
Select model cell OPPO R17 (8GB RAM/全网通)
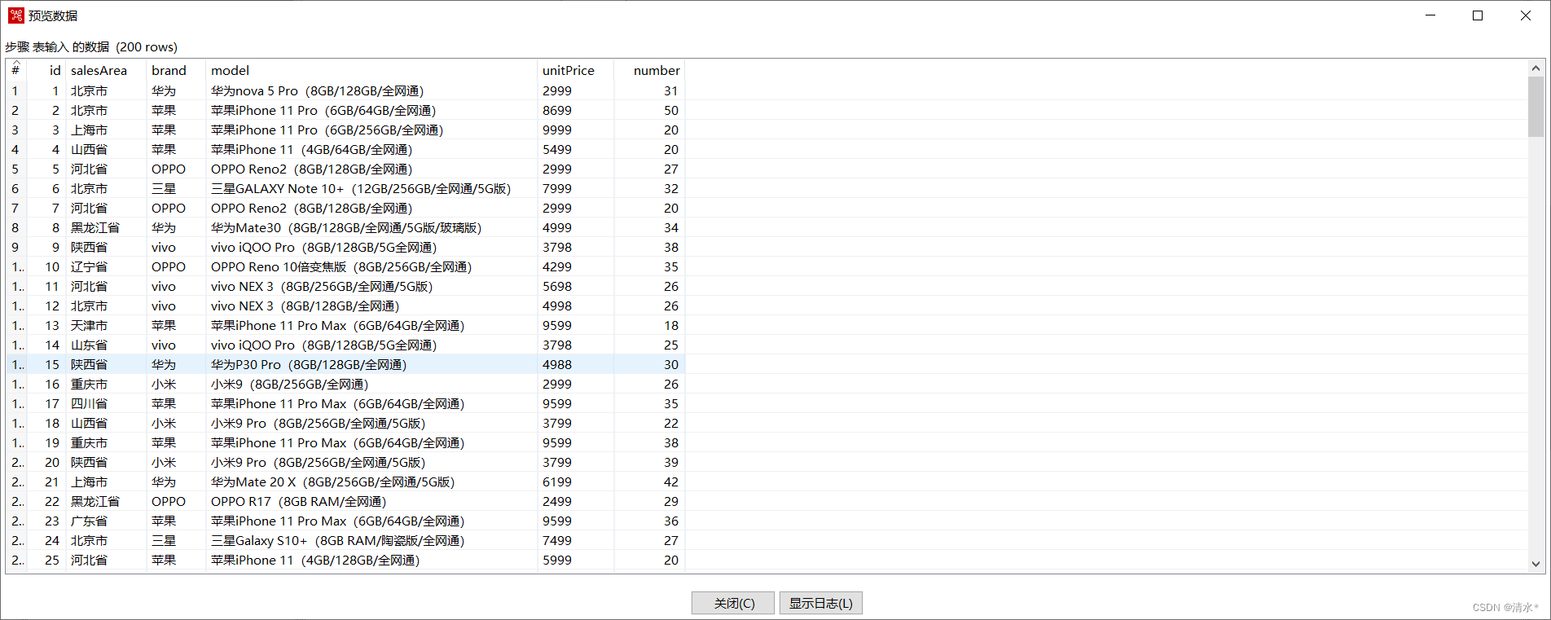coord(298,501)
